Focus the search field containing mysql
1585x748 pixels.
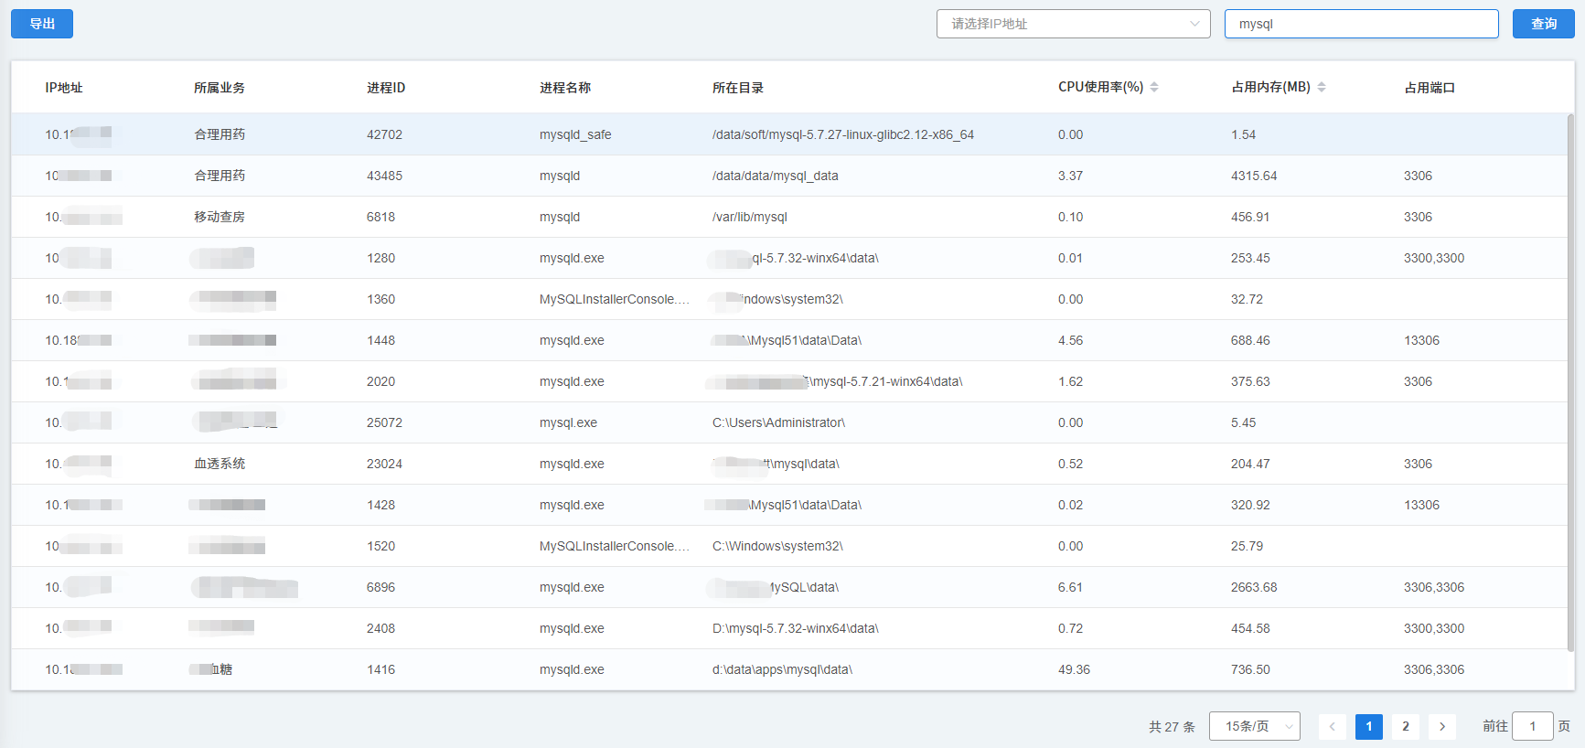(1361, 24)
